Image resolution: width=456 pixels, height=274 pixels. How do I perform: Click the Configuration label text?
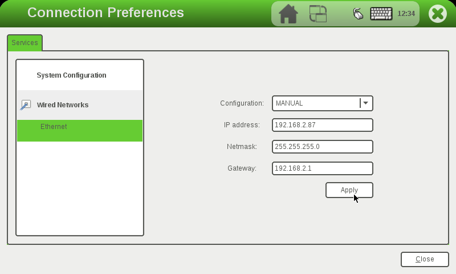[242, 103]
